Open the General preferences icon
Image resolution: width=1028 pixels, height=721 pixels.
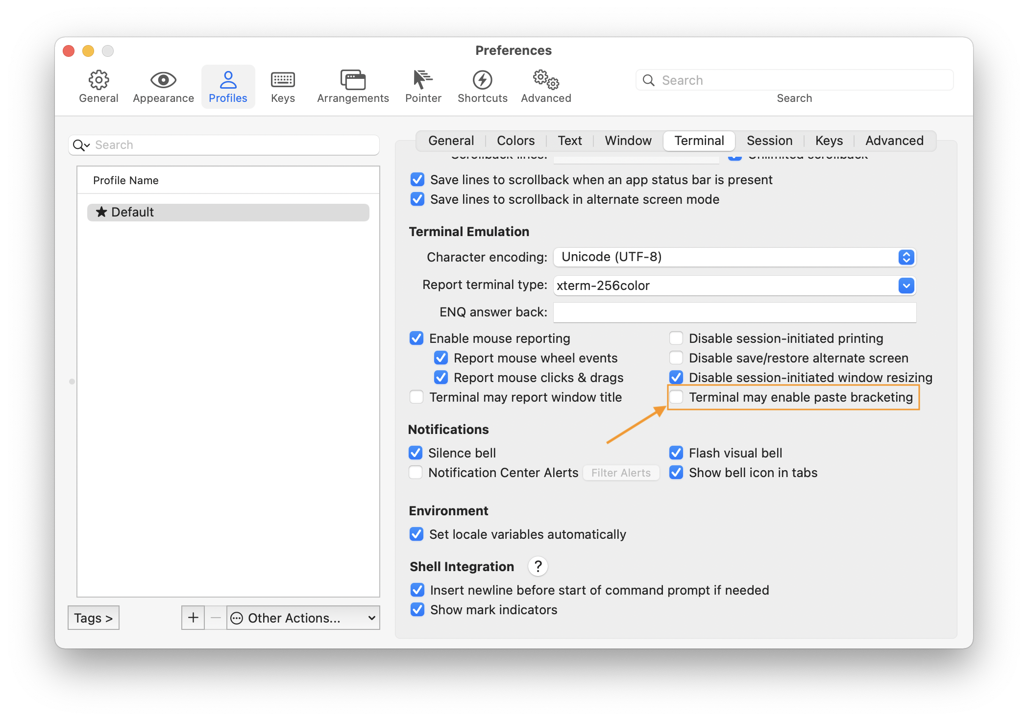pyautogui.click(x=98, y=86)
